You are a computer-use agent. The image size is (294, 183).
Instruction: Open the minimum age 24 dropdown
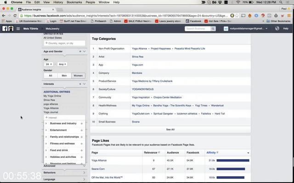pos(49,64)
